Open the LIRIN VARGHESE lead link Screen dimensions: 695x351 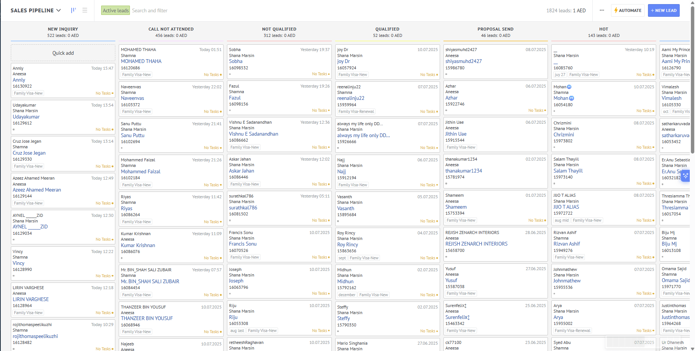(31, 299)
